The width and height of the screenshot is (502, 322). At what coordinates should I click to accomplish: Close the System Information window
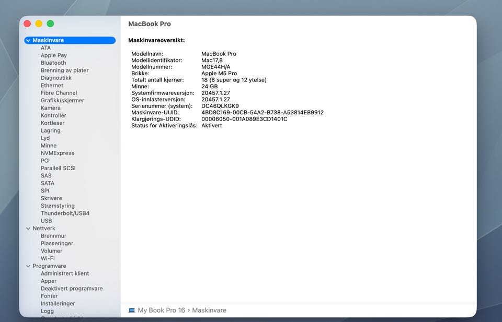27,23
